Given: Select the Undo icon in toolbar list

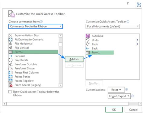Looking at the screenshot, I should [87, 40].
